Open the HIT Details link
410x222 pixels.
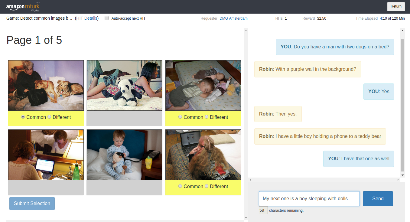(x=87, y=18)
